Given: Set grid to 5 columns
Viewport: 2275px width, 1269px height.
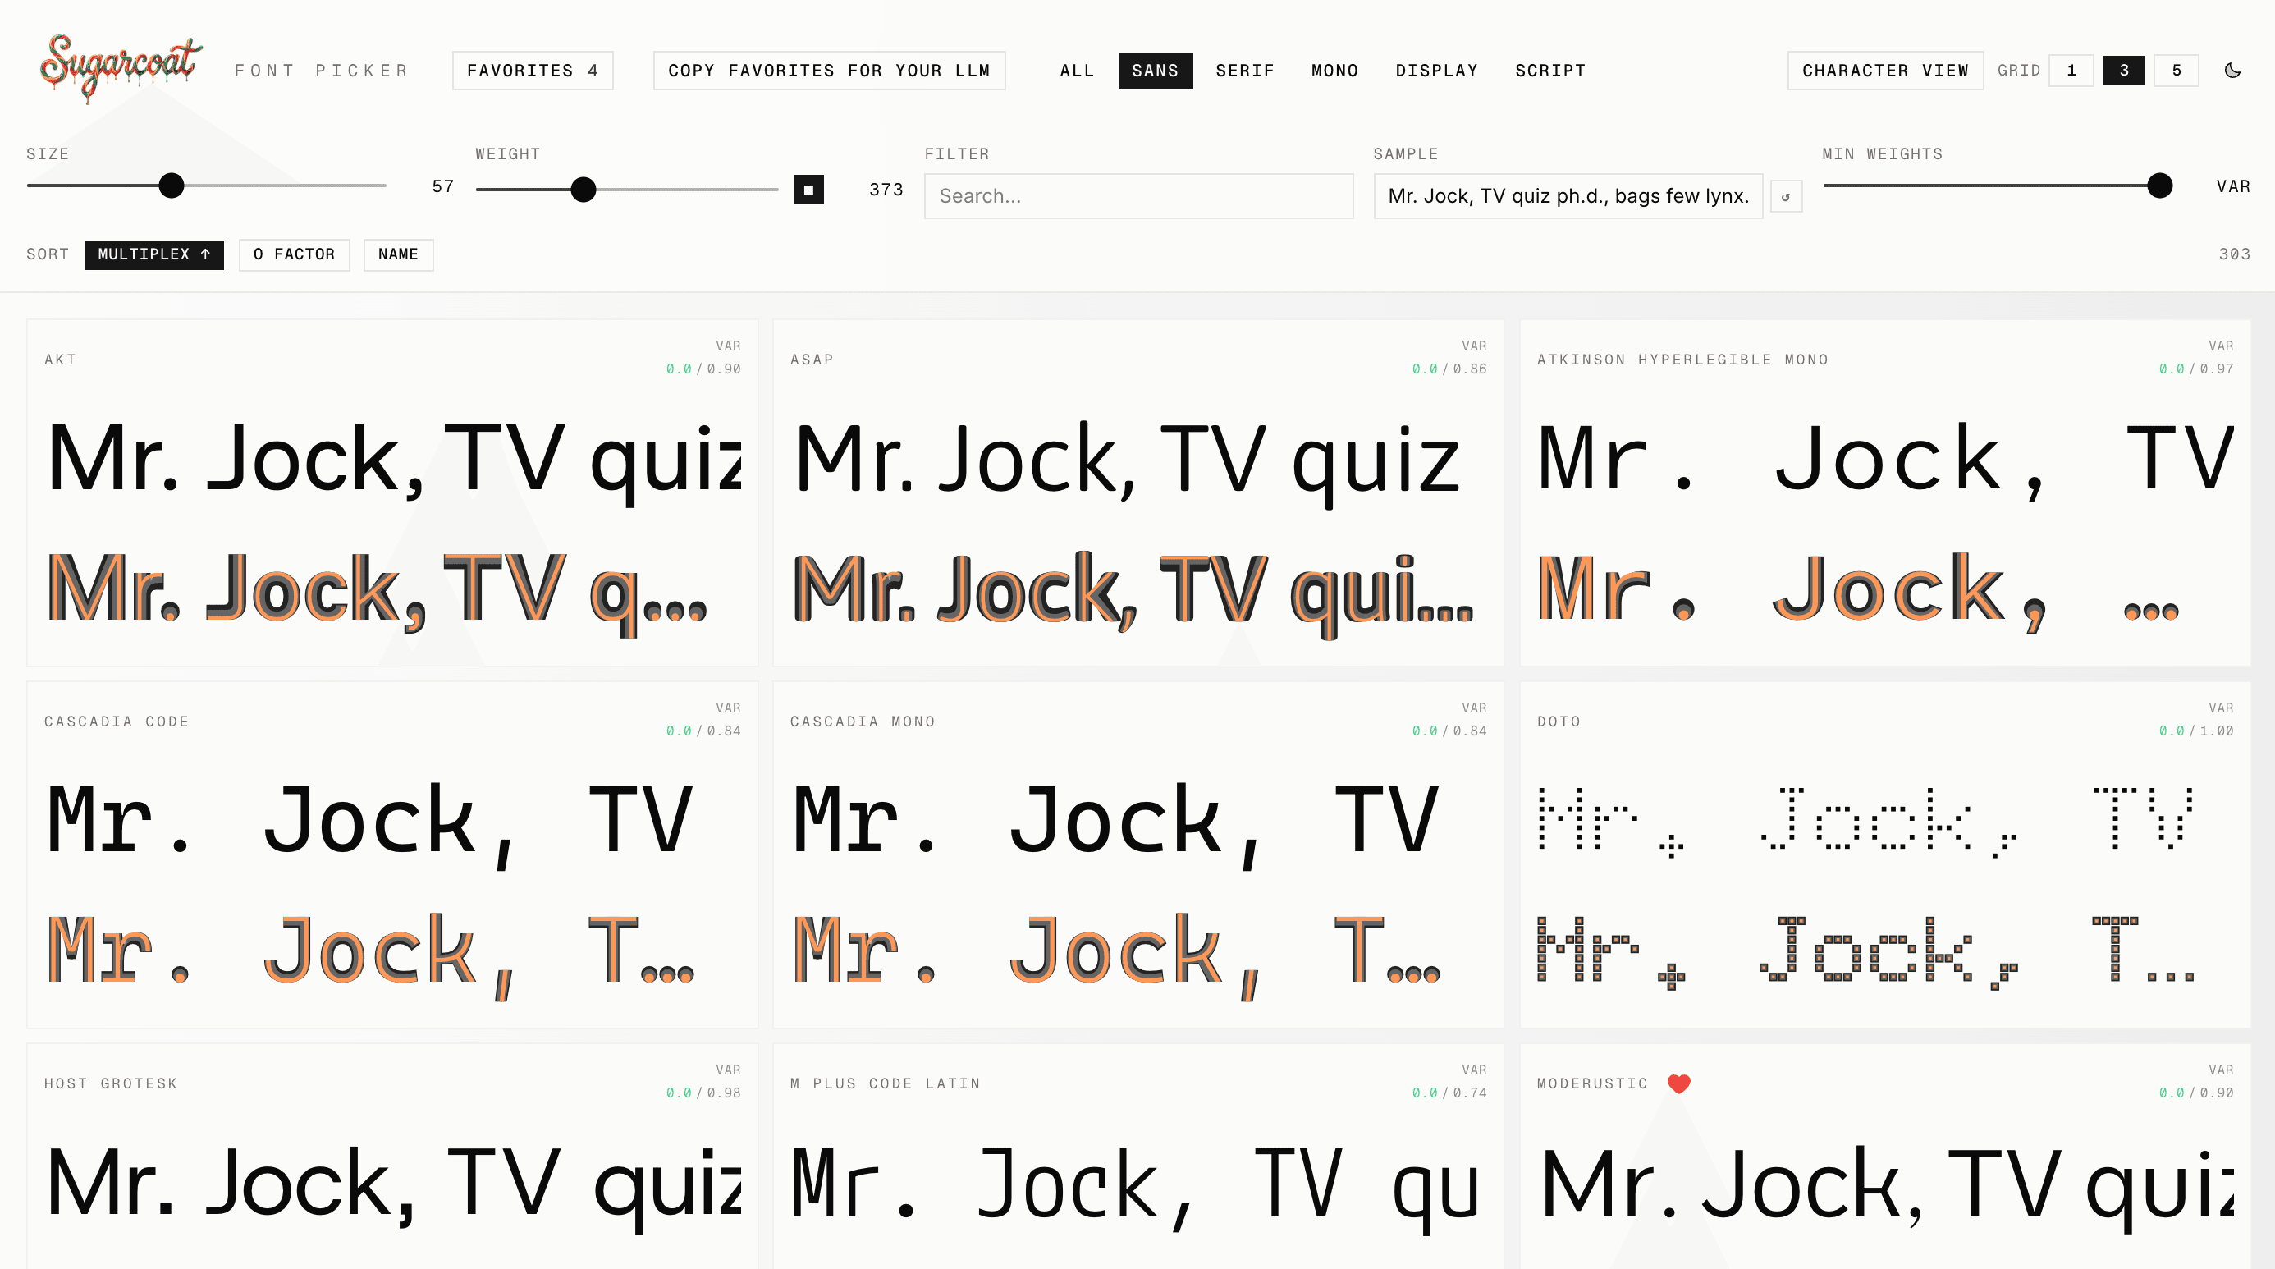Looking at the screenshot, I should tap(2176, 71).
